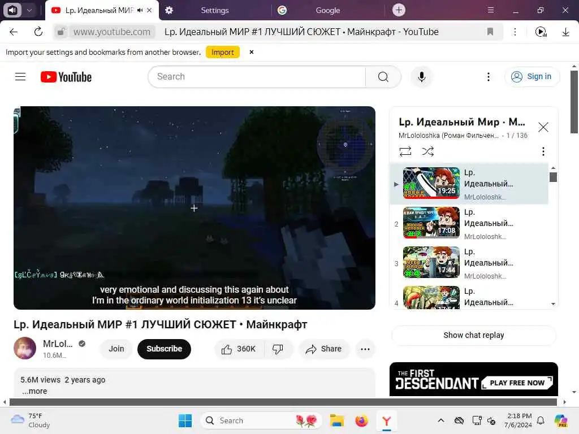Open the playlist title Lp. Идеальный Мир
The width and height of the screenshot is (579, 434).
[x=461, y=122]
